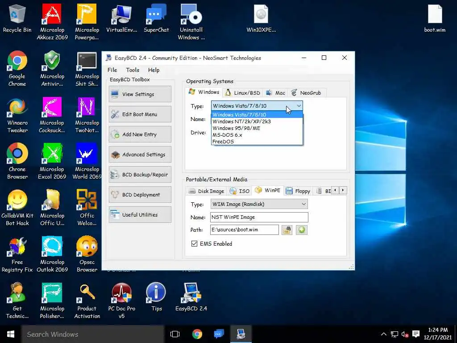Switch to the Floppy tab
Screen dimensions: 457x343
click(x=298, y=191)
